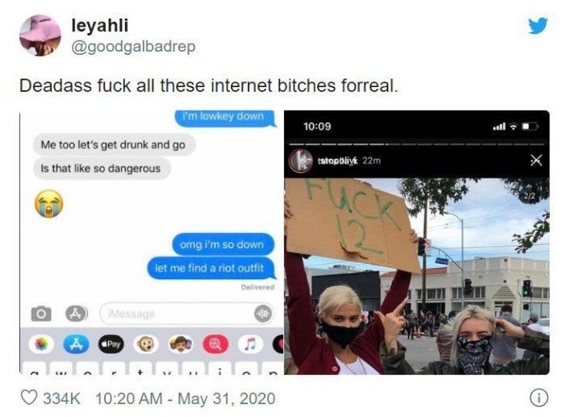Image resolution: width=565 pixels, height=417 pixels.
Task: Click the iMessage text input field
Action: [186, 314]
